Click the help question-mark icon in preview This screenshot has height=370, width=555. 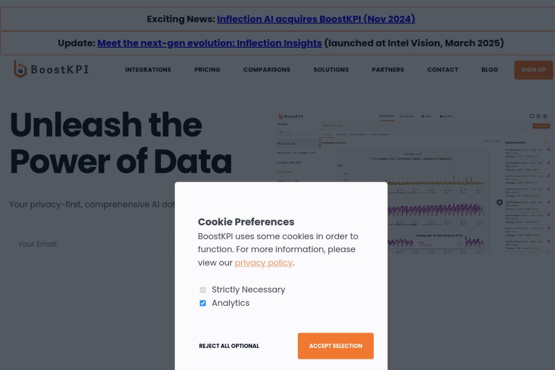pyautogui.click(x=539, y=116)
